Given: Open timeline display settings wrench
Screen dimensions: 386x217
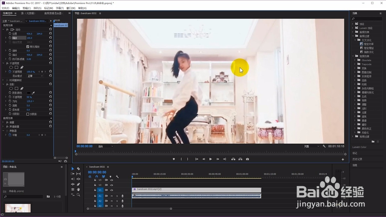Looking at the screenshot, I should tap(117, 177).
